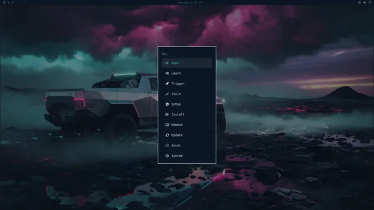The width and height of the screenshot is (374, 210).
Task: Open the Style menu label
Action: pos(176,94)
